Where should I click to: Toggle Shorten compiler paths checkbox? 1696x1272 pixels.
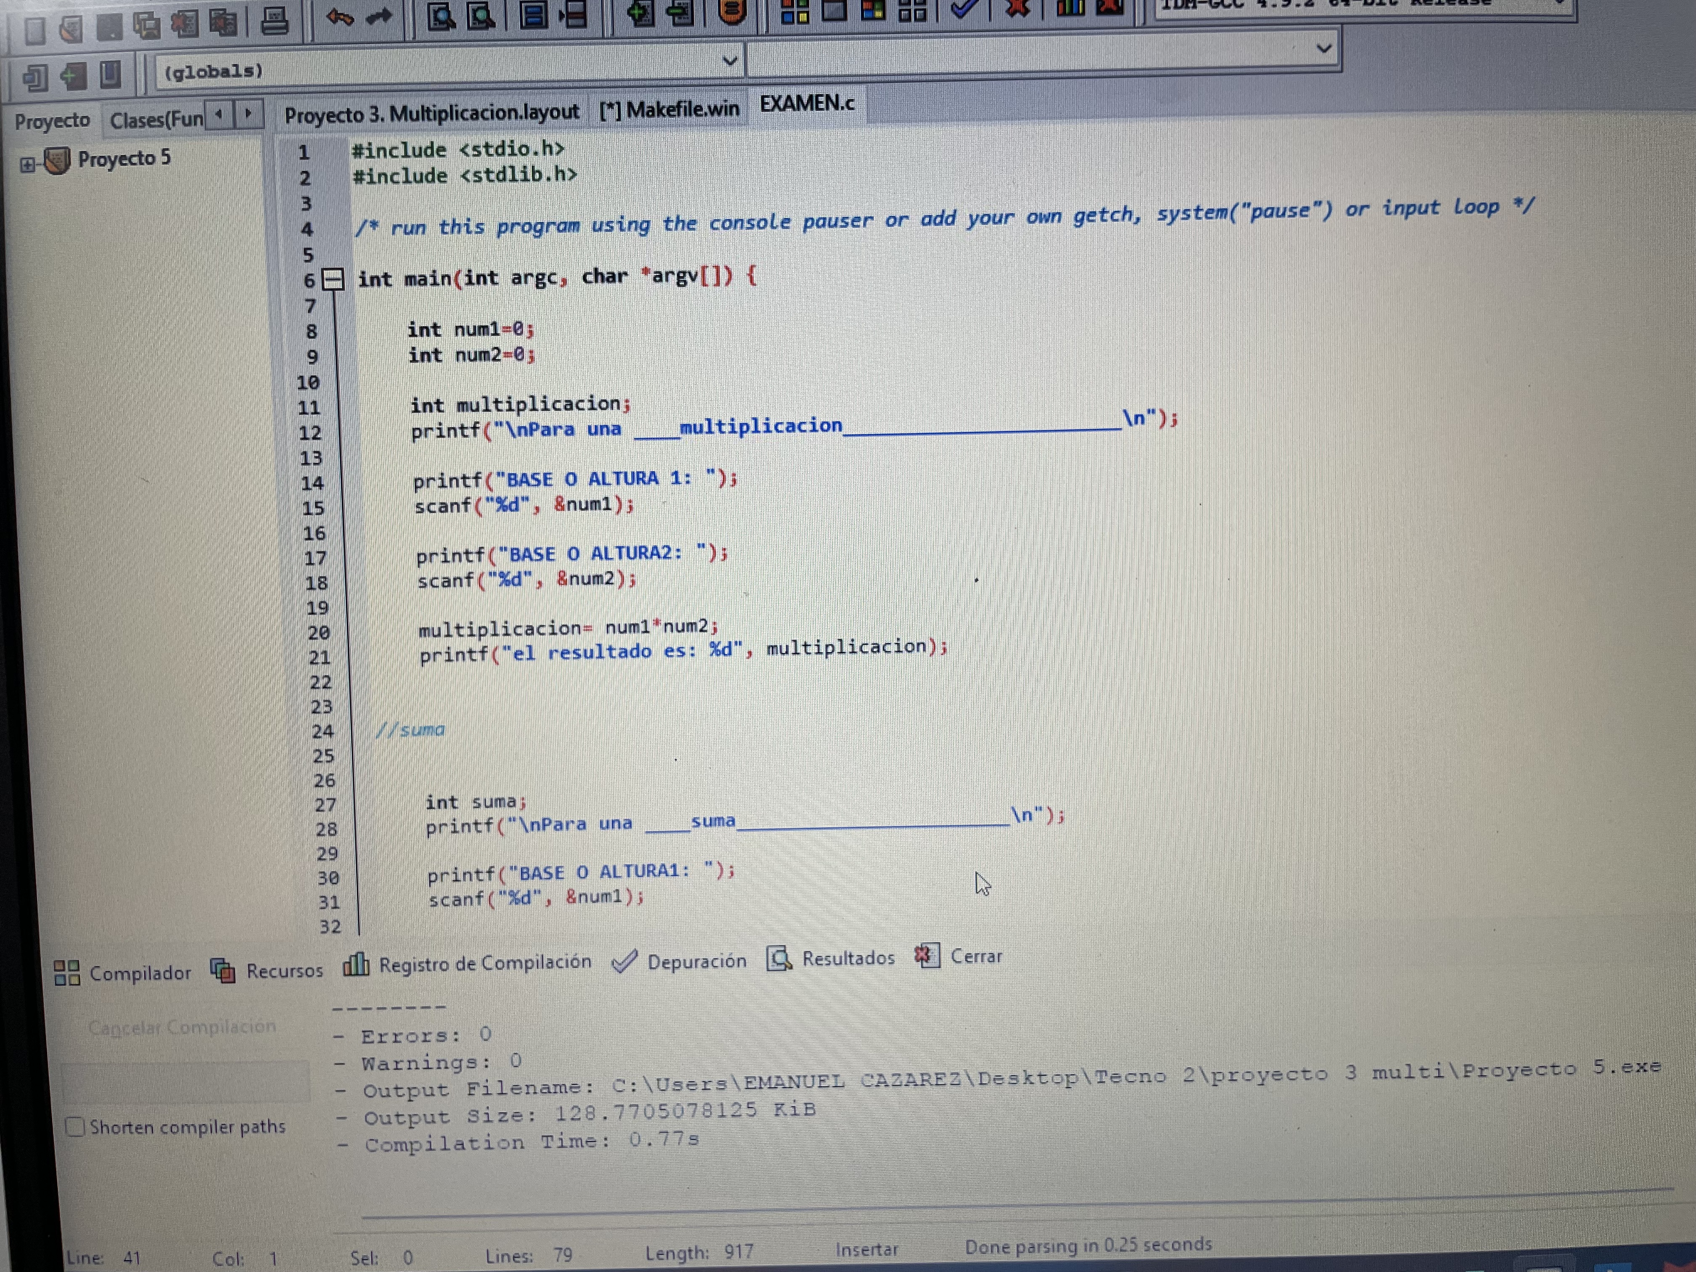coord(75,1126)
